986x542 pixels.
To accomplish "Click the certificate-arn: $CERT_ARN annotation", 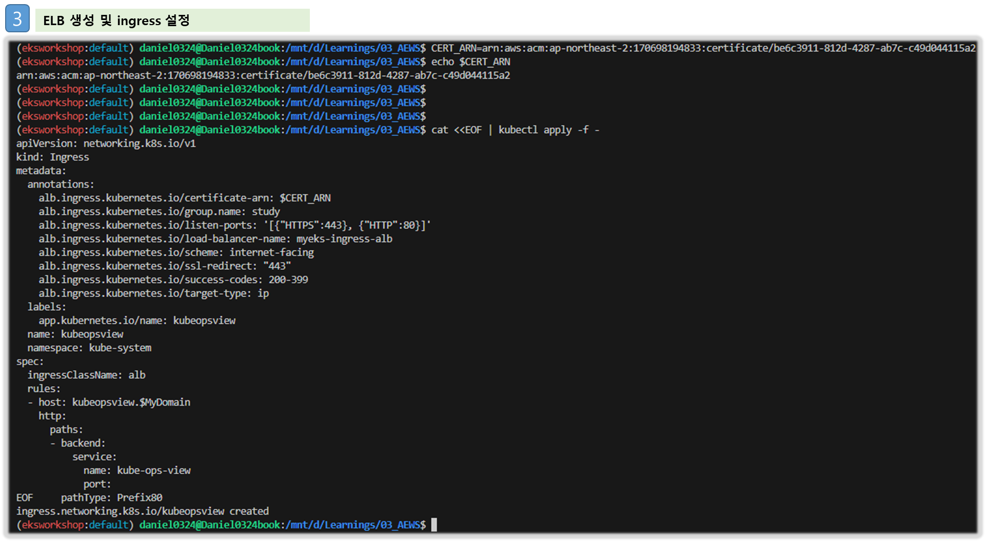I will point(185,198).
